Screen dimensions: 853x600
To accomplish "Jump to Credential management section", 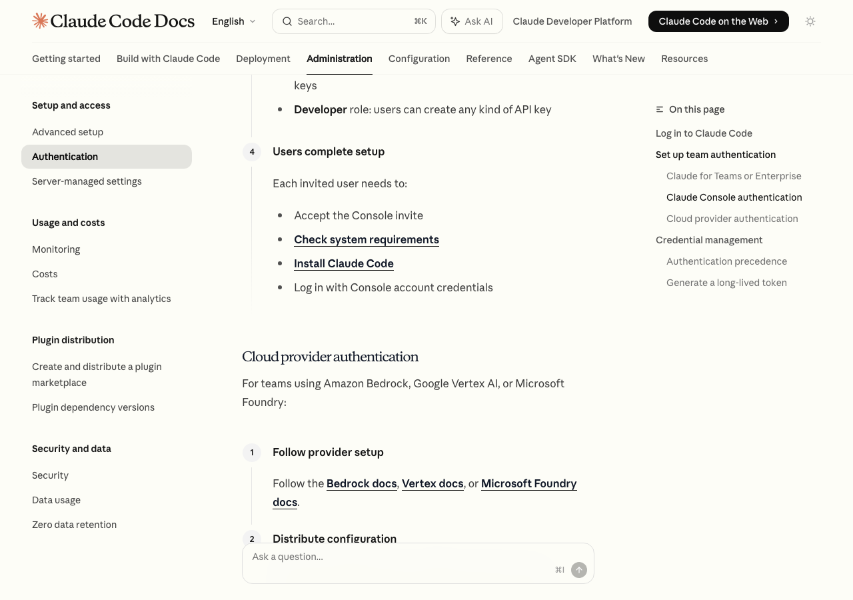I will 709,240.
